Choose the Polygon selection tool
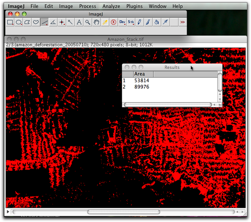 coord(27,22)
